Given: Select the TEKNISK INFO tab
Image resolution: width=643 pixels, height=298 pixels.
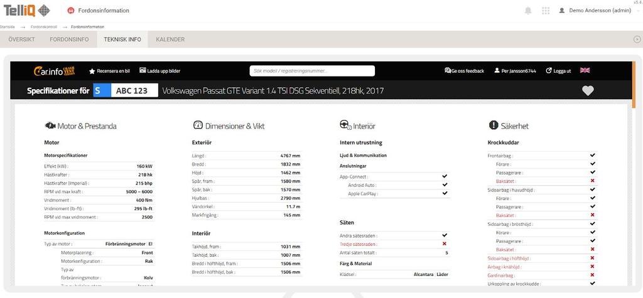Looking at the screenshot, I should coord(122,40).
